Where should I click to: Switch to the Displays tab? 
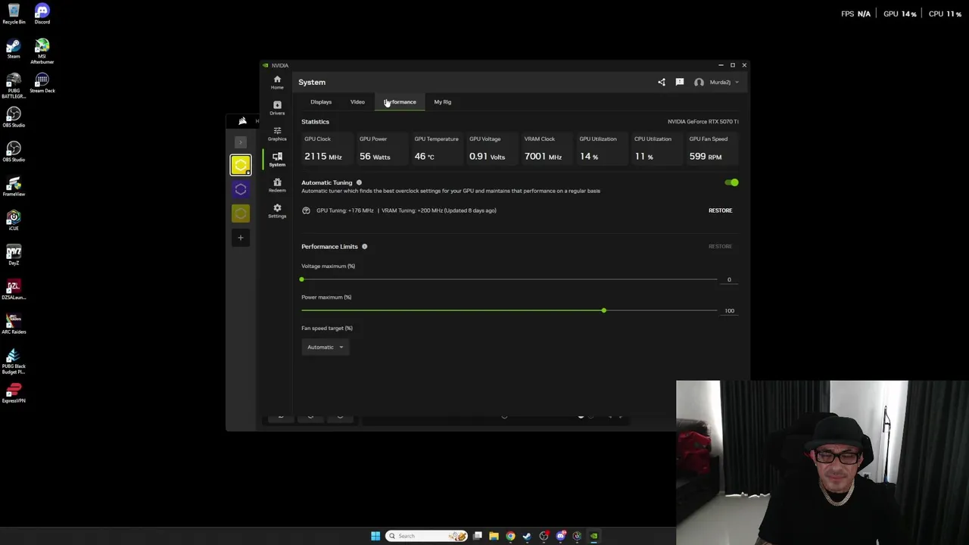pyautogui.click(x=321, y=101)
